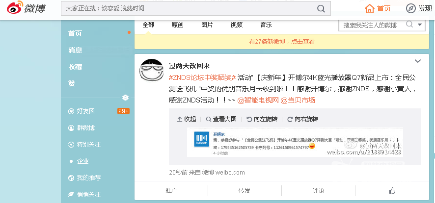Select the 视频 tab
Viewport: 435px width, 203px height.
click(236, 25)
